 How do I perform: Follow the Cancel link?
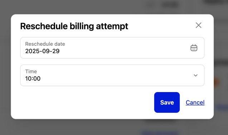pos(195,102)
